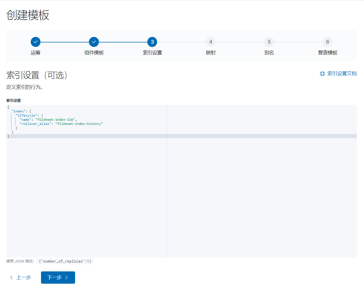Click the 别名 step label

(x=269, y=53)
